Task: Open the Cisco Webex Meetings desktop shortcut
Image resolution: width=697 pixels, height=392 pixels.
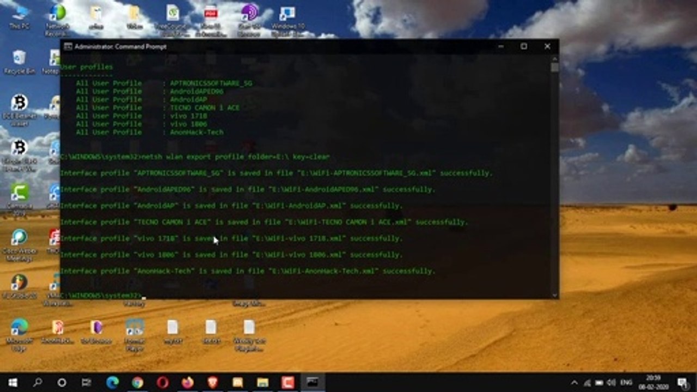Action: coord(19,244)
